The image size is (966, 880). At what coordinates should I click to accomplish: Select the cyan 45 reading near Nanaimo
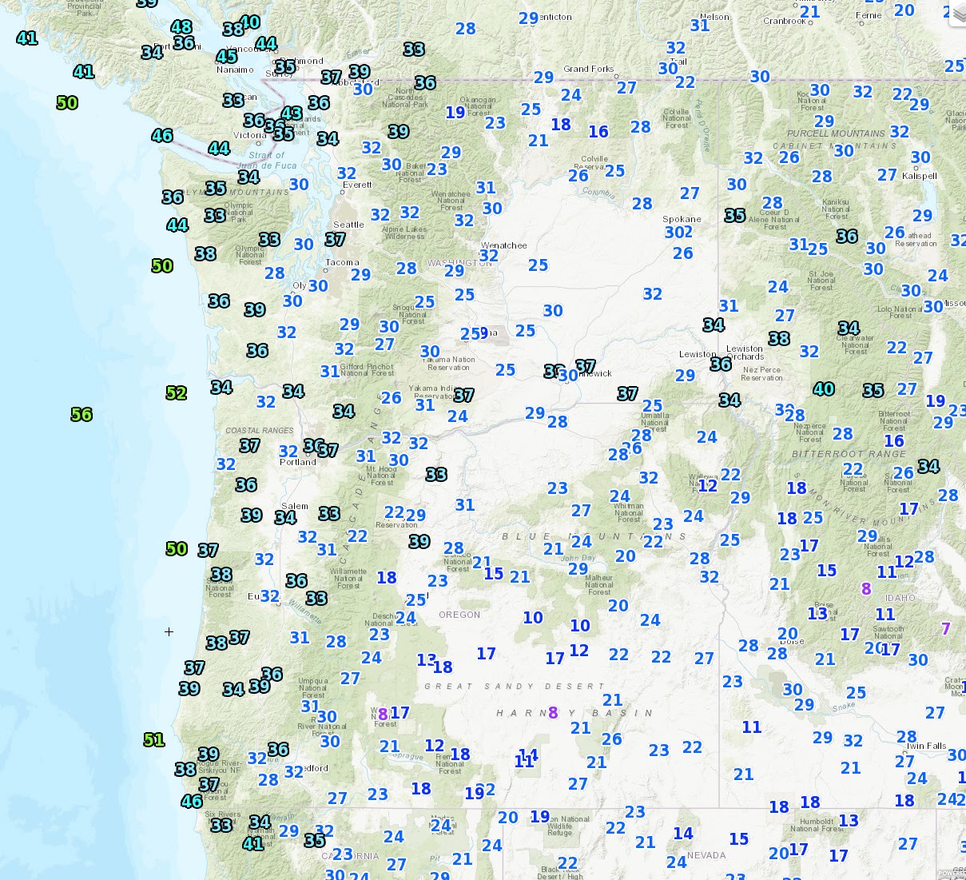[227, 56]
